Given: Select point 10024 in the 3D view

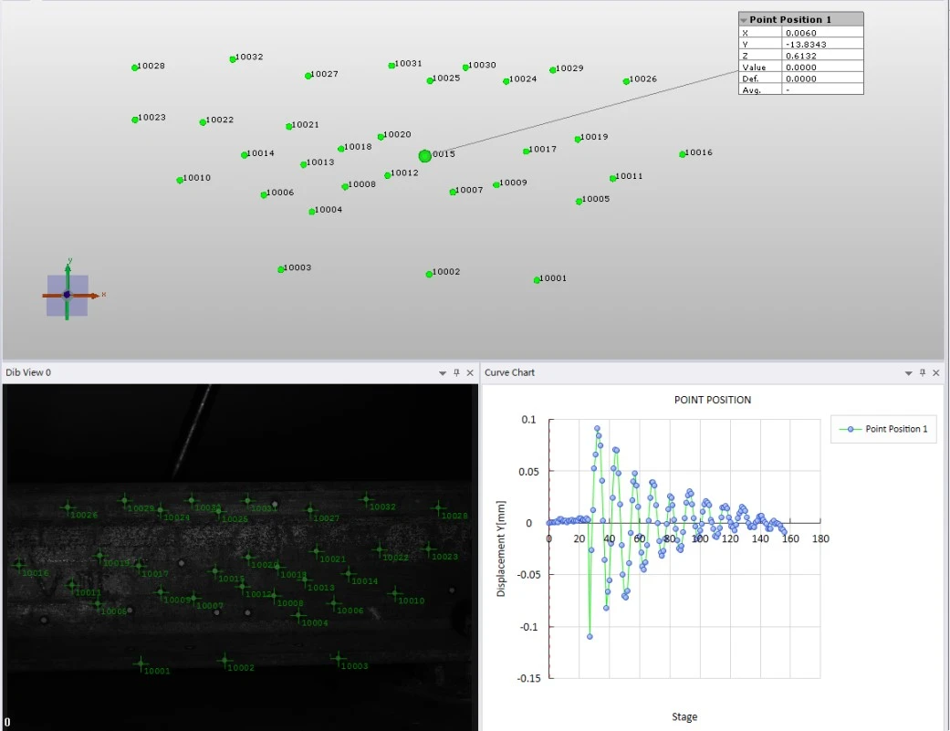Looking at the screenshot, I should pos(506,81).
